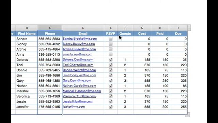
Task: Open the jbaker@me.com email link
Action: point(74,107)
